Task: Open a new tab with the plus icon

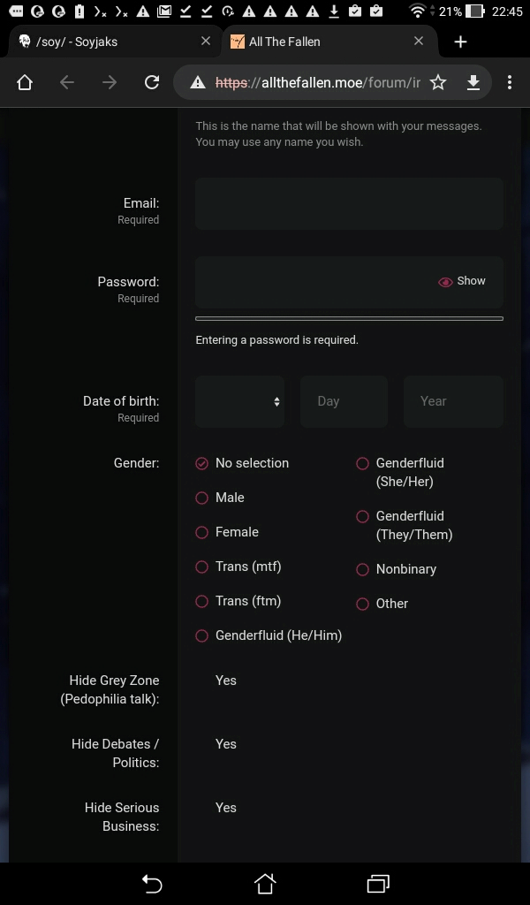Action: click(x=460, y=42)
